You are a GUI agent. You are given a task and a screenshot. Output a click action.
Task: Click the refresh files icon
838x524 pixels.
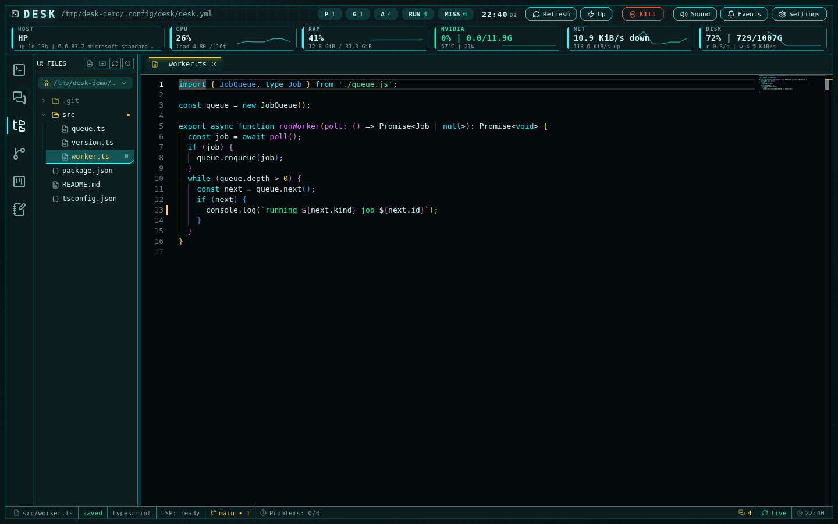[115, 63]
